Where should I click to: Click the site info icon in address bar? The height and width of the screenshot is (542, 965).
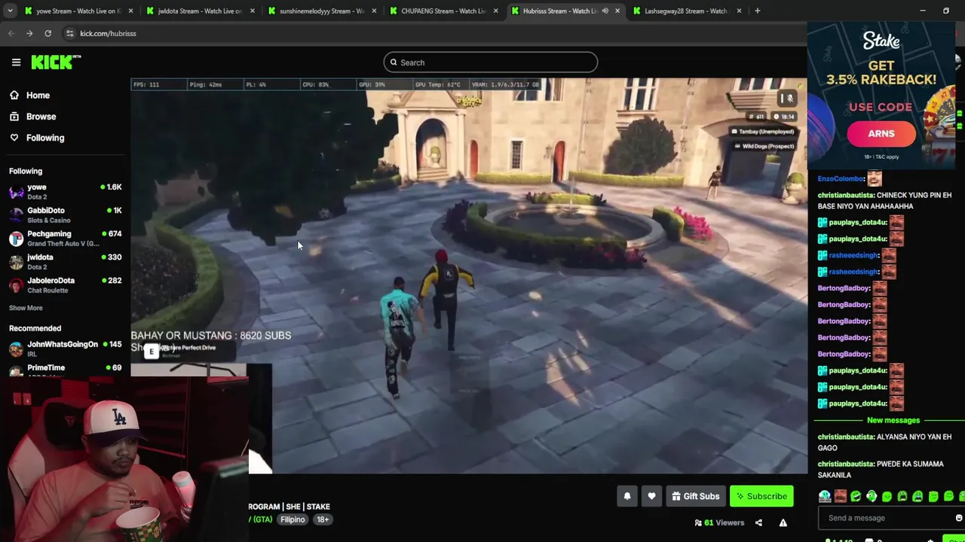pos(69,33)
